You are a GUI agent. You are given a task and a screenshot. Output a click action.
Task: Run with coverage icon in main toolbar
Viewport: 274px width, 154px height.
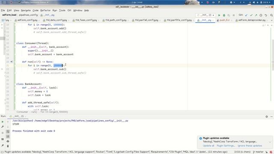[x=229, y=15]
